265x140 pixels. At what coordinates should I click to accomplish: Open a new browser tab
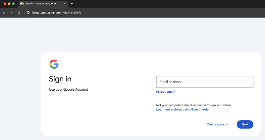coord(72,4)
